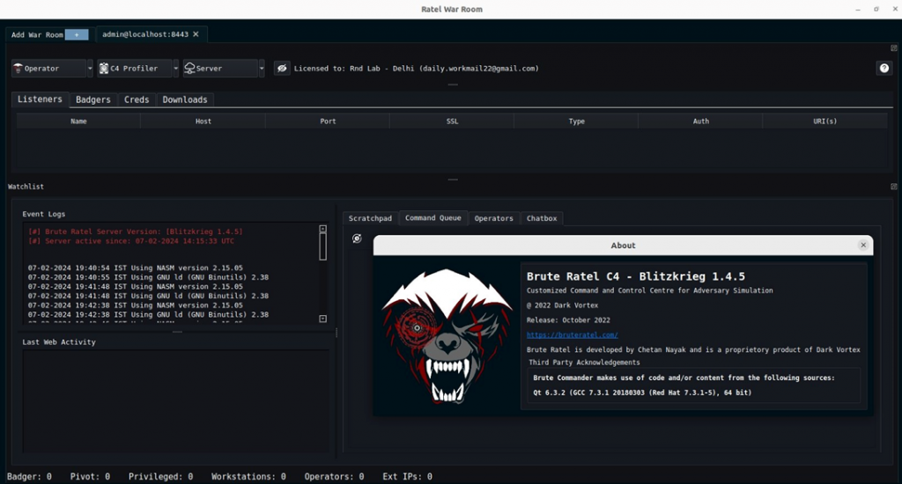This screenshot has width=902, height=484.
Task: Click the detach icon above the Listeners panel
Action: point(893,48)
